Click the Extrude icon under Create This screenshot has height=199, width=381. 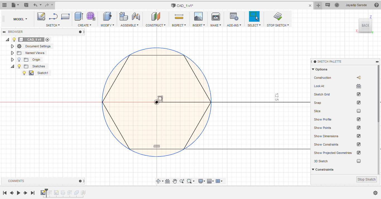point(79,16)
